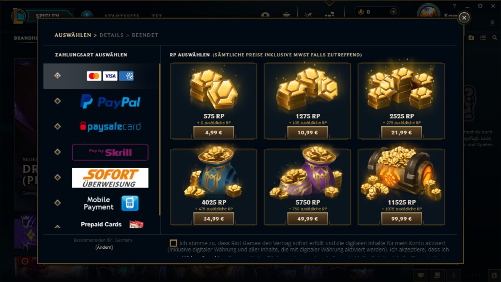This screenshot has width=501, height=282.
Task: Buy 575 RP for 4,99 €
Action: click(x=213, y=133)
